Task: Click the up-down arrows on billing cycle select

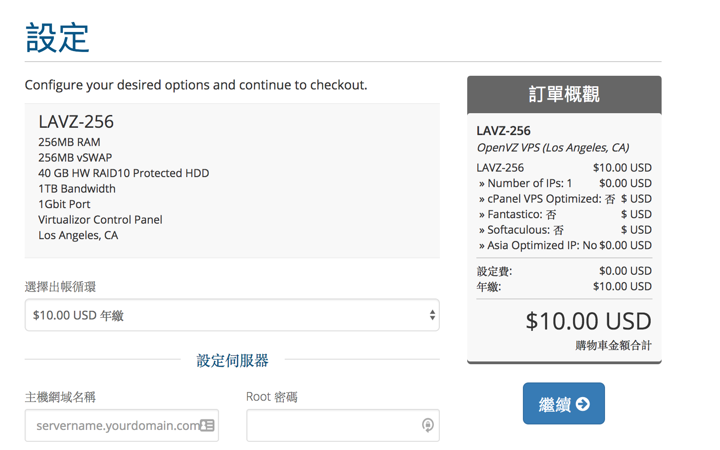Action: (x=432, y=315)
